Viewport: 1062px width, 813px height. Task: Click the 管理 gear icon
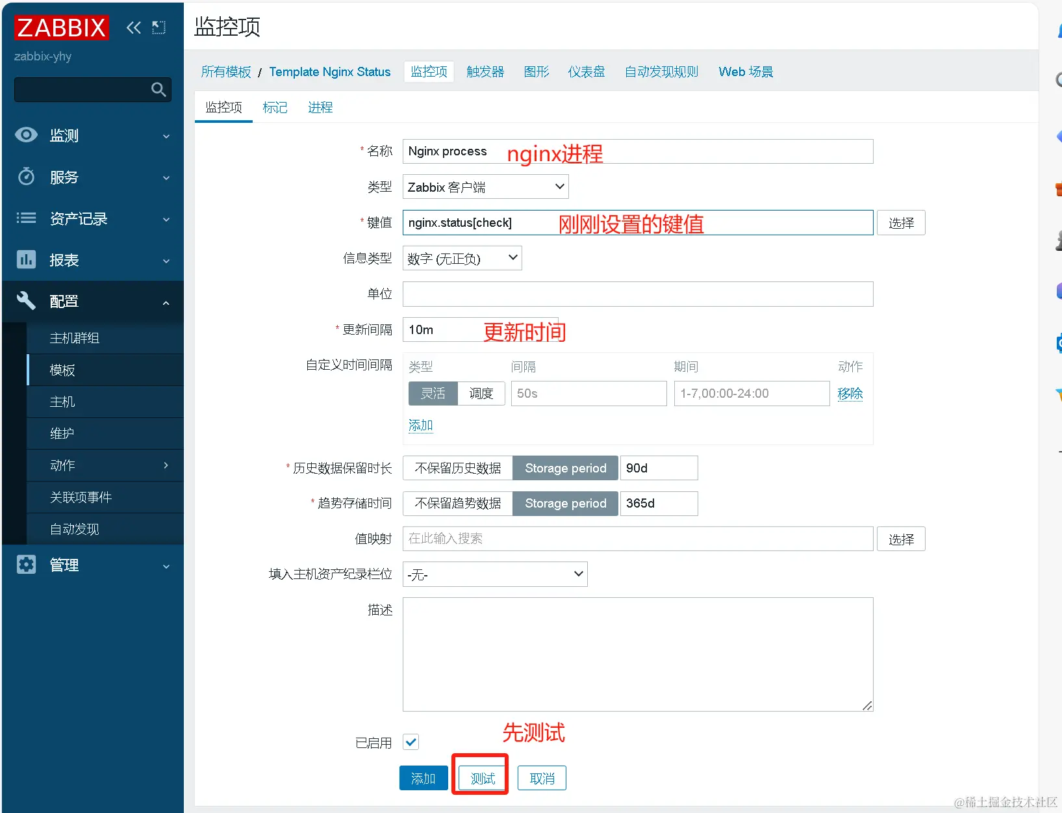pos(26,565)
